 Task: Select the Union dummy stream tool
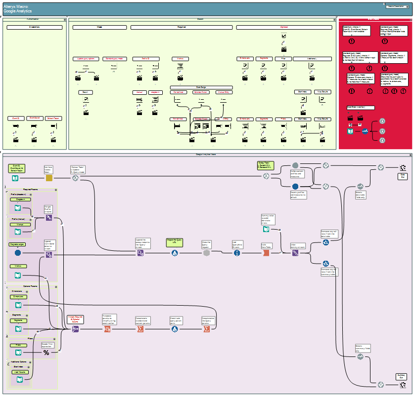pos(295,253)
